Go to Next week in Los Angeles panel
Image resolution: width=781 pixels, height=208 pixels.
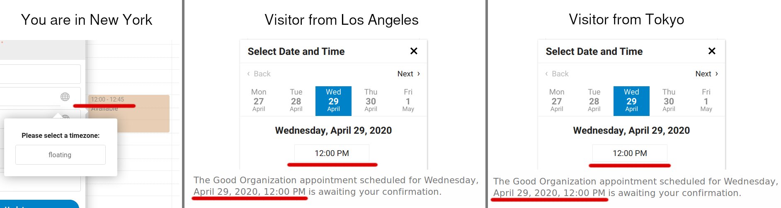(408, 74)
